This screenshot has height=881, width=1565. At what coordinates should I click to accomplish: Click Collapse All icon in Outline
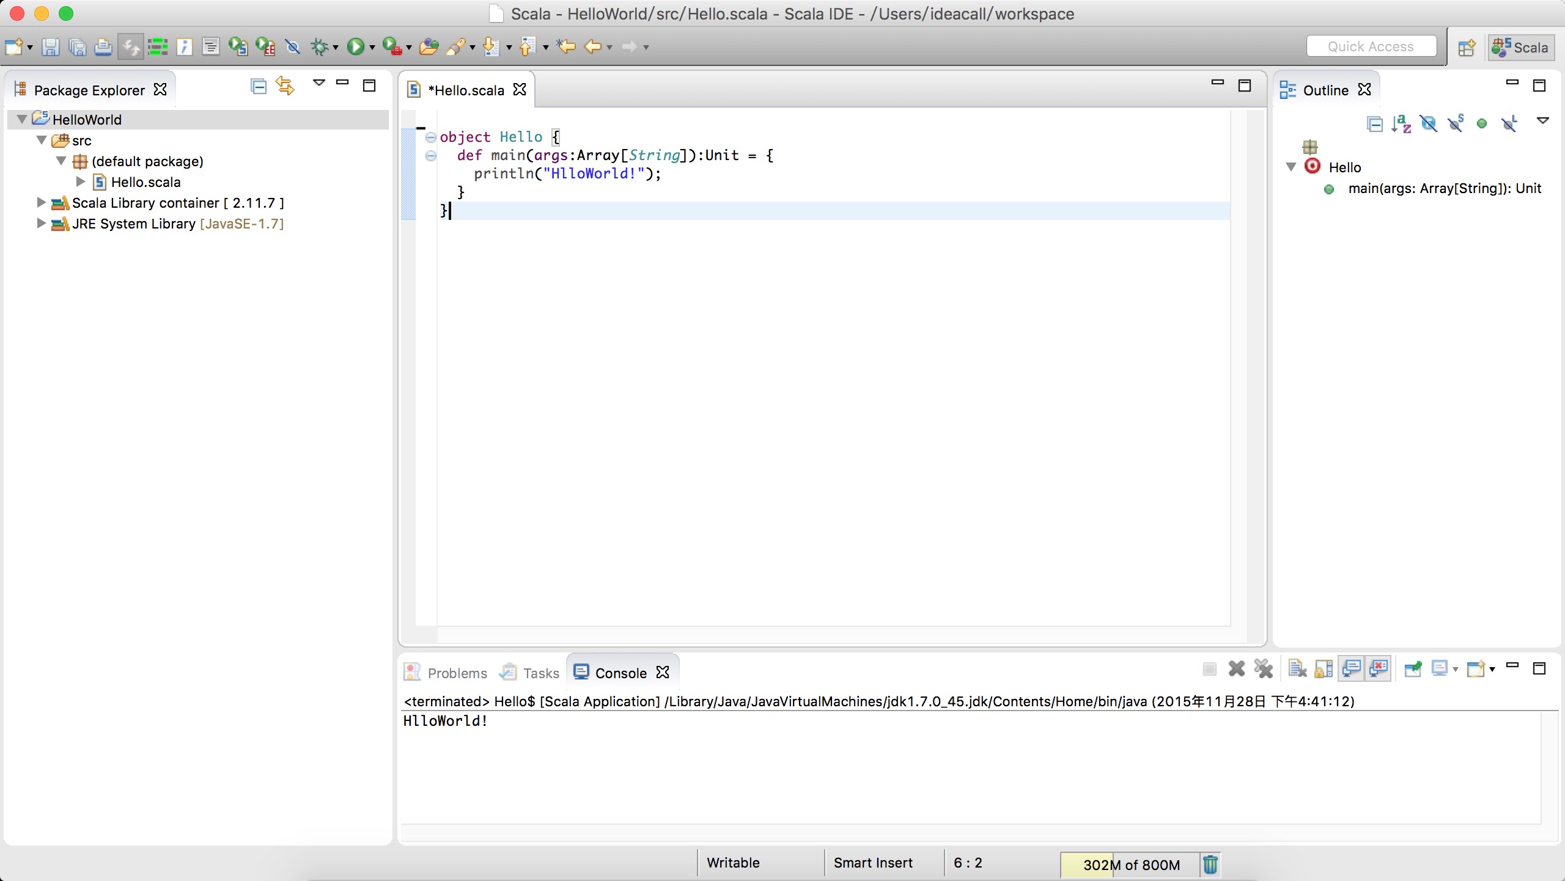(1374, 124)
